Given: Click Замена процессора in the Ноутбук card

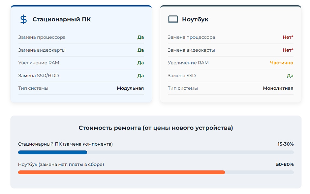Looking at the screenshot, I should pyautogui.click(x=191, y=37).
